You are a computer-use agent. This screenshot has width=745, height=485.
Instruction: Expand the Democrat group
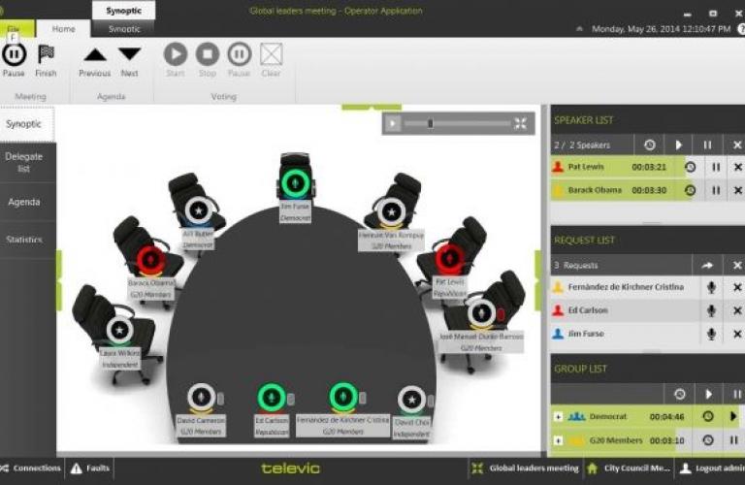coord(558,416)
